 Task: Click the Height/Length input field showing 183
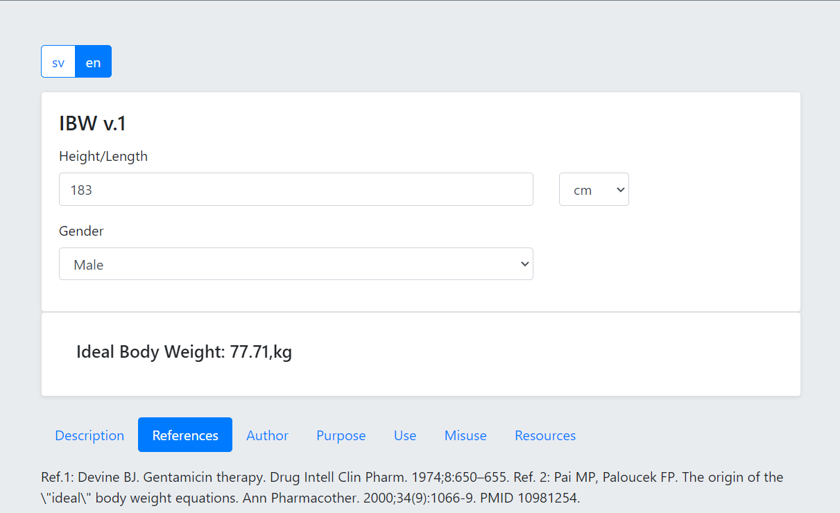[295, 190]
